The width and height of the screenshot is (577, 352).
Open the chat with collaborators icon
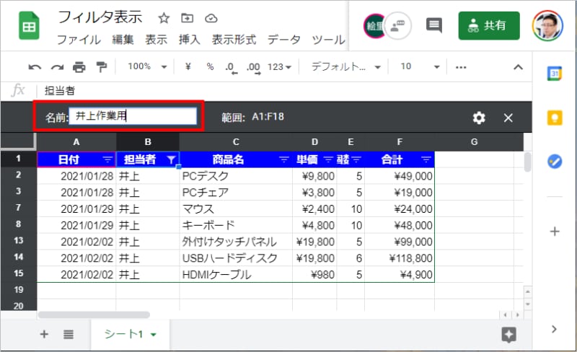pyautogui.click(x=398, y=26)
